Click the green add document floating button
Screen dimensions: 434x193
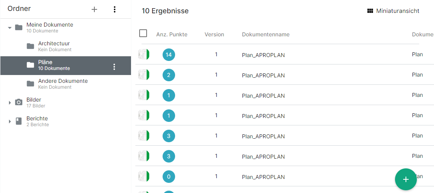click(x=406, y=179)
